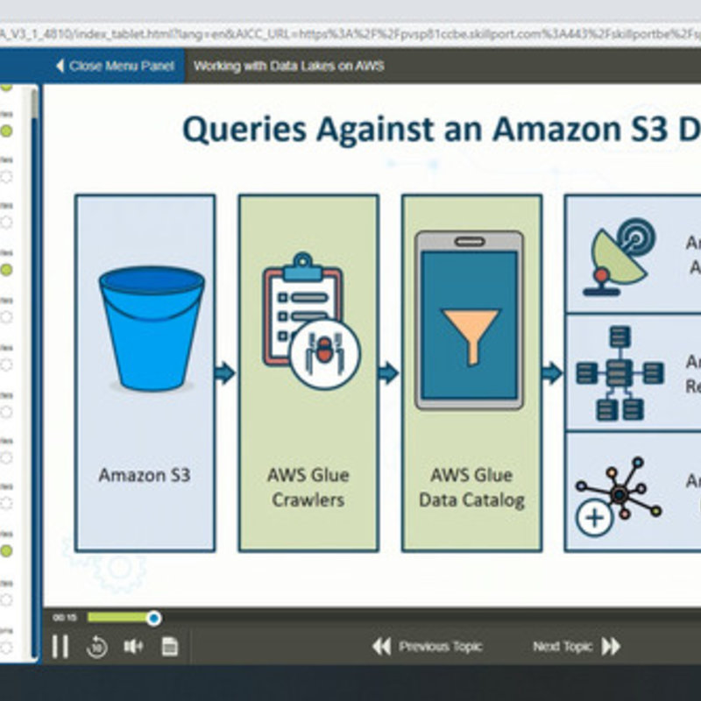
Task: Click the Amazon S3 bucket icon
Action: click(x=152, y=329)
